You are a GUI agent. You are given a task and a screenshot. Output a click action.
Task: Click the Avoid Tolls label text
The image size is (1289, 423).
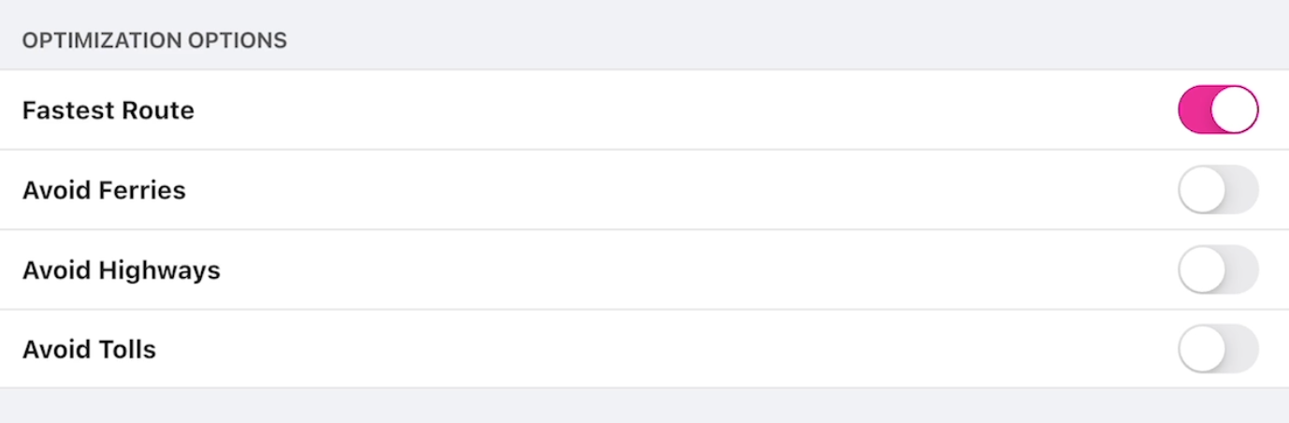coord(89,350)
